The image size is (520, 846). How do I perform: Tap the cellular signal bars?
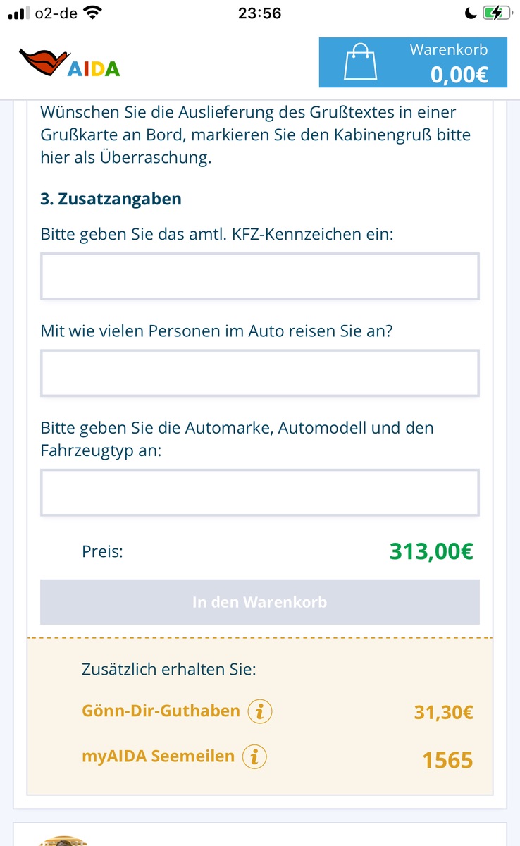18,13
